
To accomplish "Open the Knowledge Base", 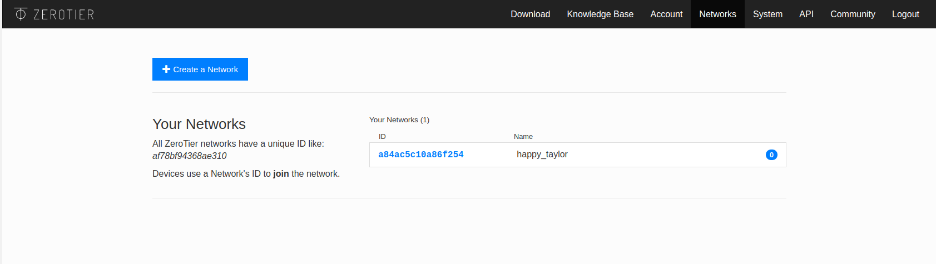I will point(600,14).
